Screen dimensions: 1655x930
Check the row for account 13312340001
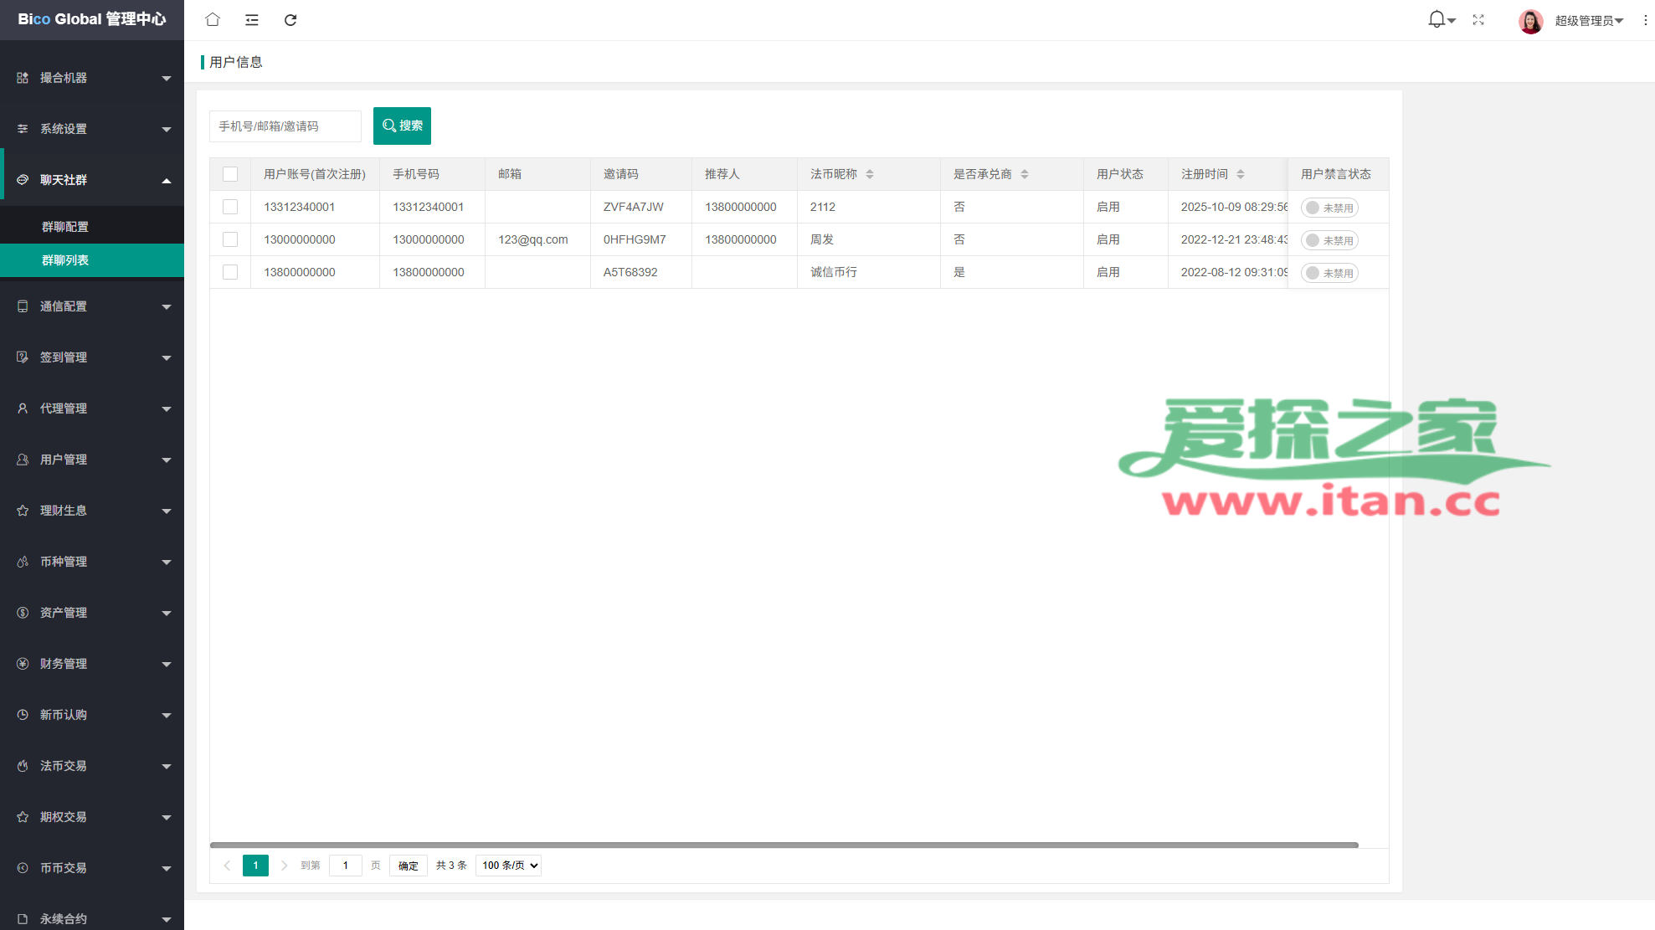click(x=230, y=207)
